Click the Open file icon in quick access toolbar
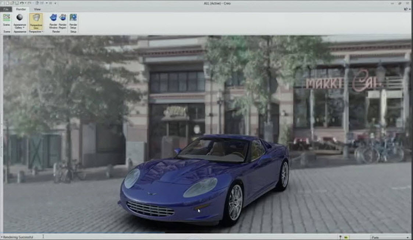Viewport: 413px width, 240px height. point(12,3)
